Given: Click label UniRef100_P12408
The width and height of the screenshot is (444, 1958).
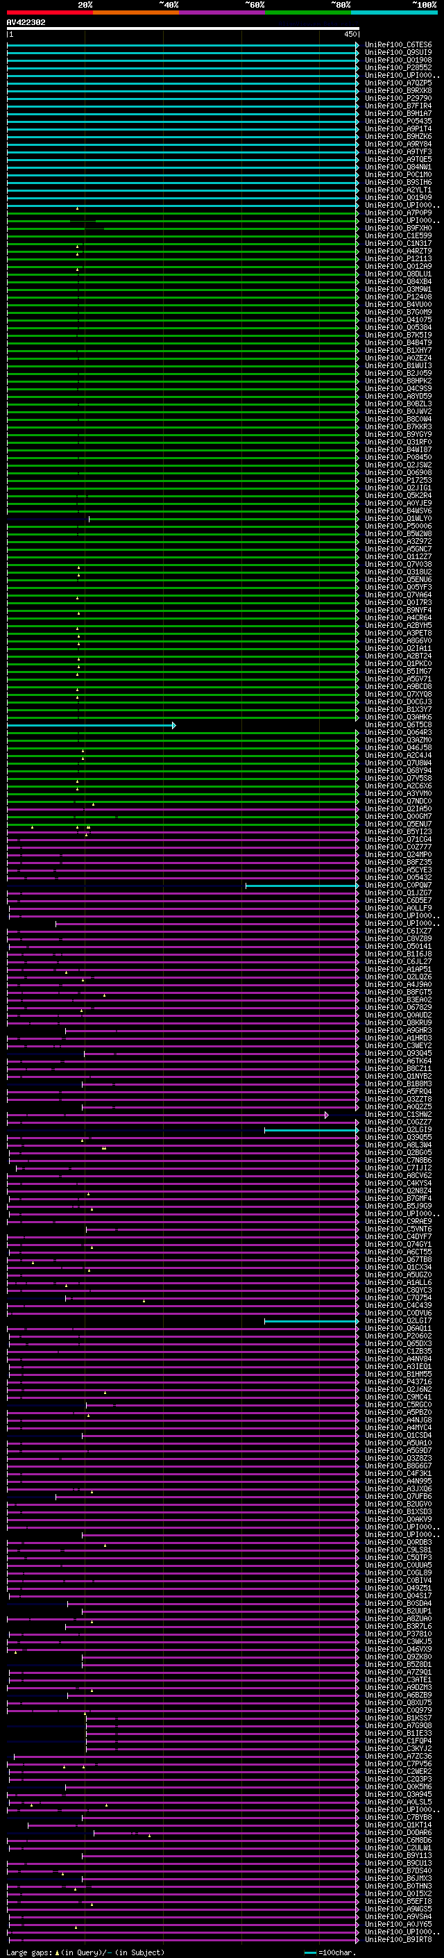Looking at the screenshot, I should point(398,297).
